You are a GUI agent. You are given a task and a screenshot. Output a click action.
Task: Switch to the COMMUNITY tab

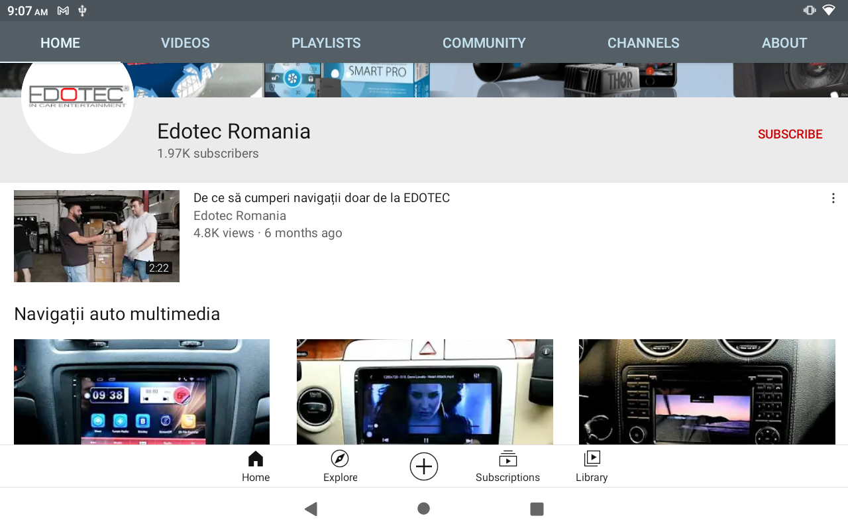click(x=484, y=43)
